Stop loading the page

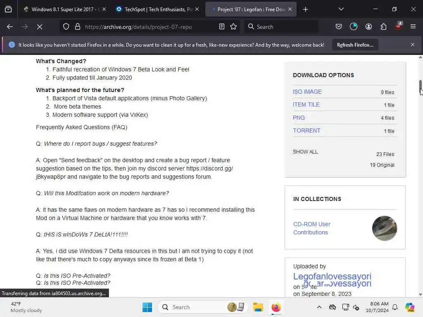click(40, 27)
